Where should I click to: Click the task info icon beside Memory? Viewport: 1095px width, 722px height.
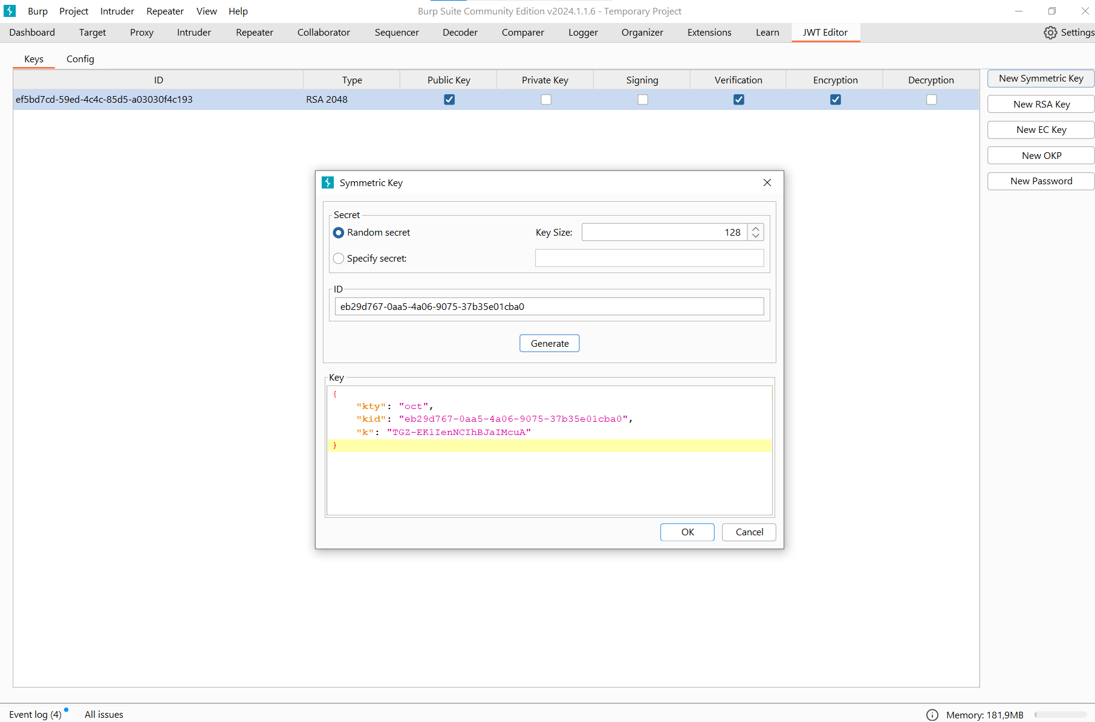(x=932, y=715)
